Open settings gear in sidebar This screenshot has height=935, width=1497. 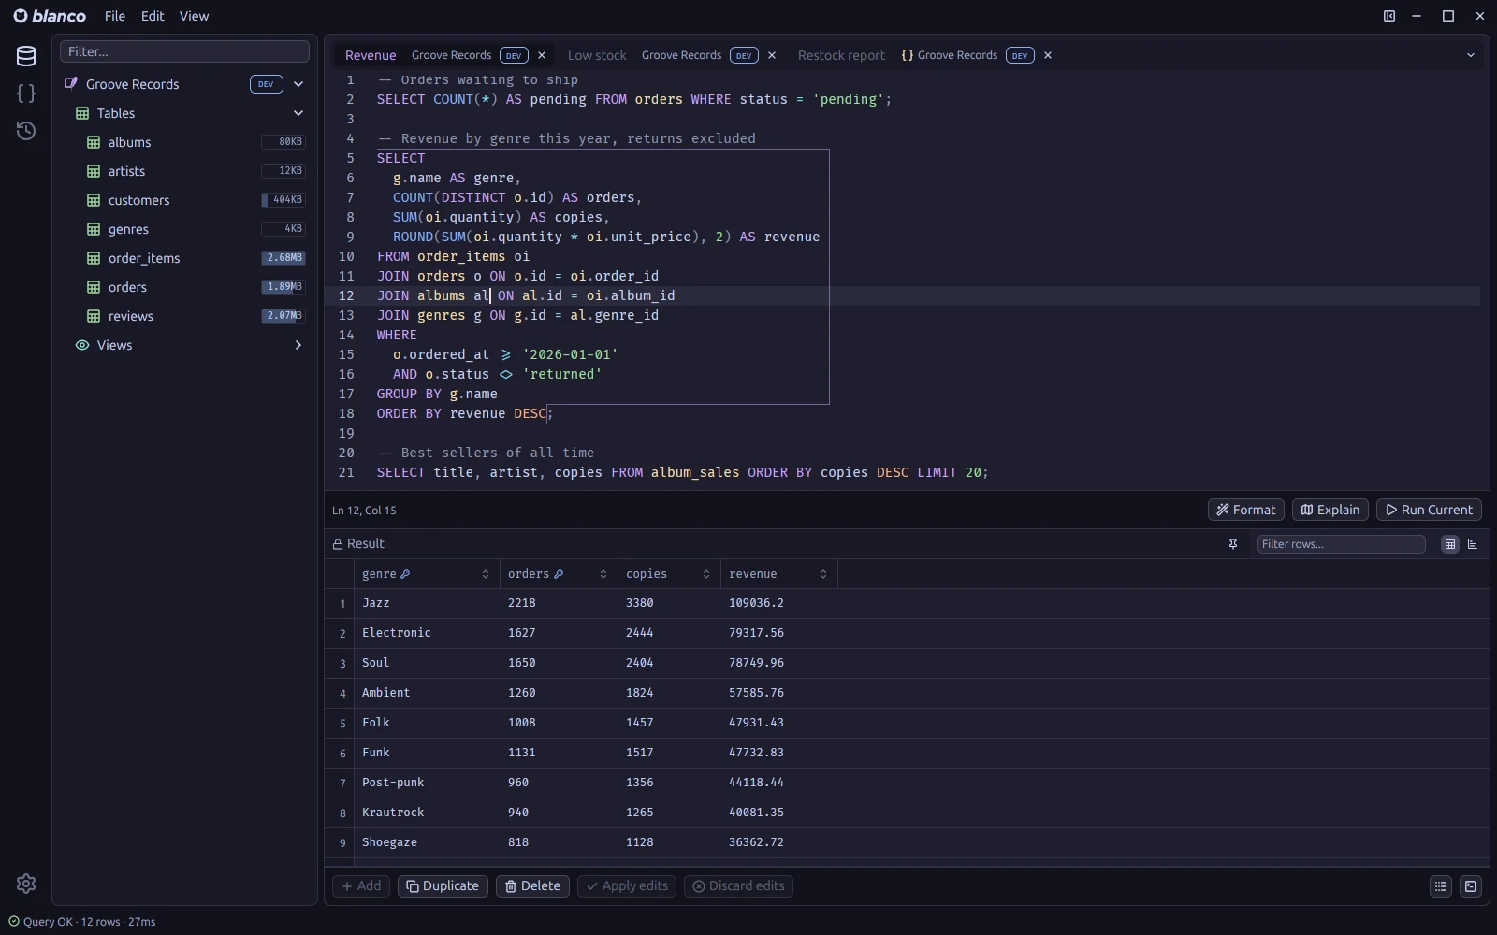tap(26, 884)
